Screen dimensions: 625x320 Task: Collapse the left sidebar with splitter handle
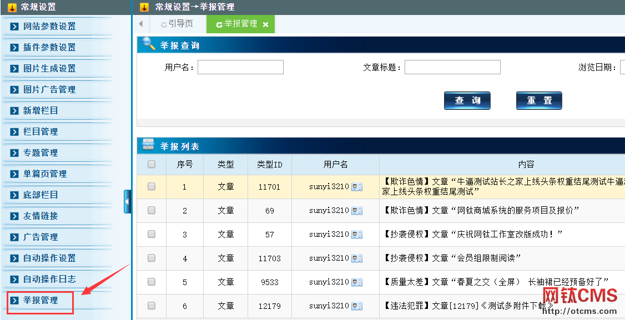pyautogui.click(x=128, y=201)
